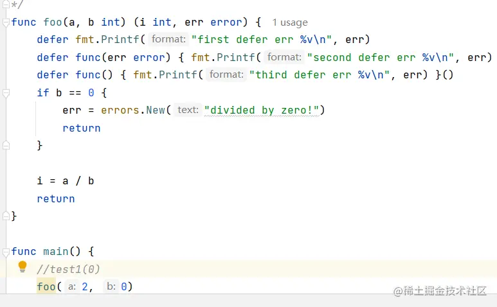497x307 pixels.
Task: Click the 'a:' parameter hint in foo call
Action: (72, 286)
